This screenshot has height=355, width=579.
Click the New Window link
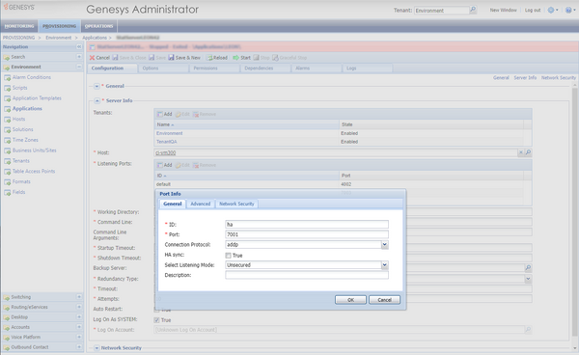click(x=504, y=11)
